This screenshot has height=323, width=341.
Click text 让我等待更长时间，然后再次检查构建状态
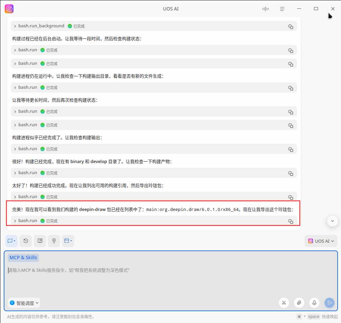point(54,100)
